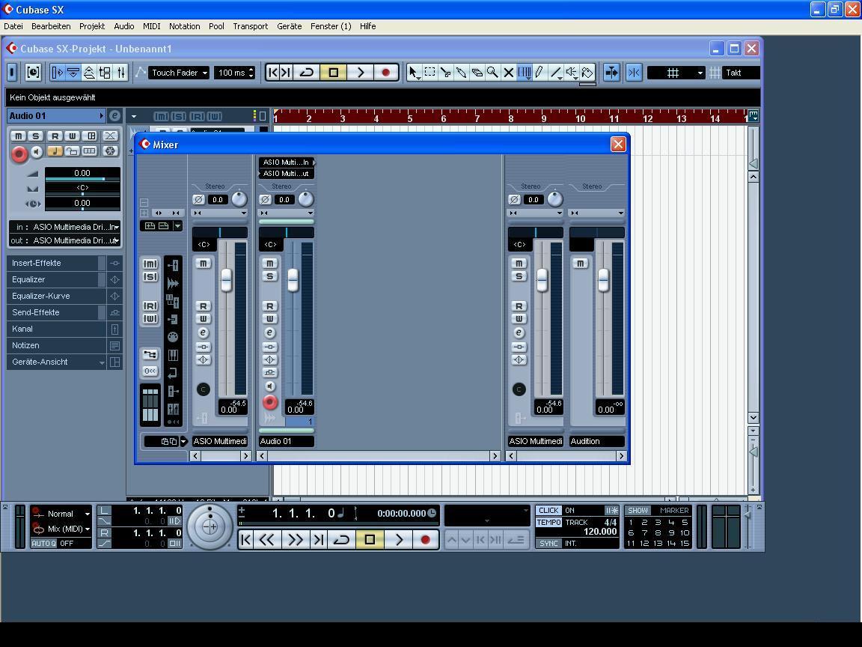862x647 pixels.
Task: Select the Zoom magnifier tool
Action: pyautogui.click(x=492, y=72)
